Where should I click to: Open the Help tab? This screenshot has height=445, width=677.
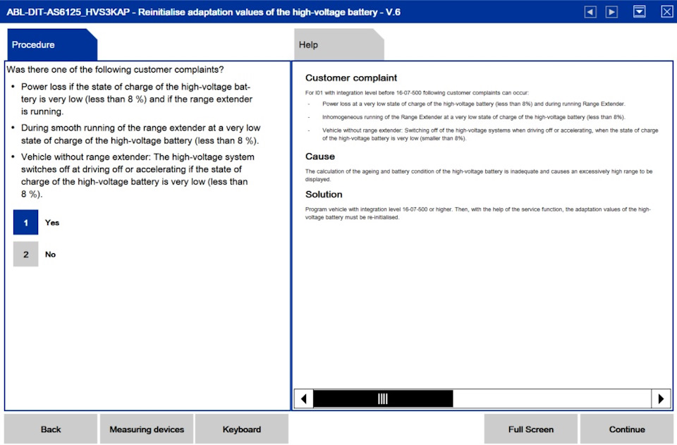click(338, 44)
